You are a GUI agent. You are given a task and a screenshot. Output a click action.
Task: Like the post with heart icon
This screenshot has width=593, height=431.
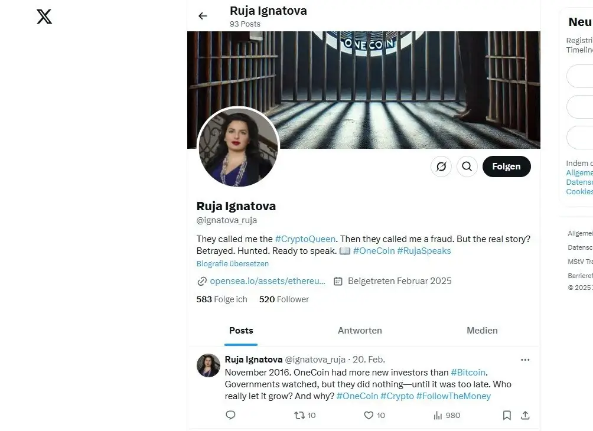click(x=369, y=415)
